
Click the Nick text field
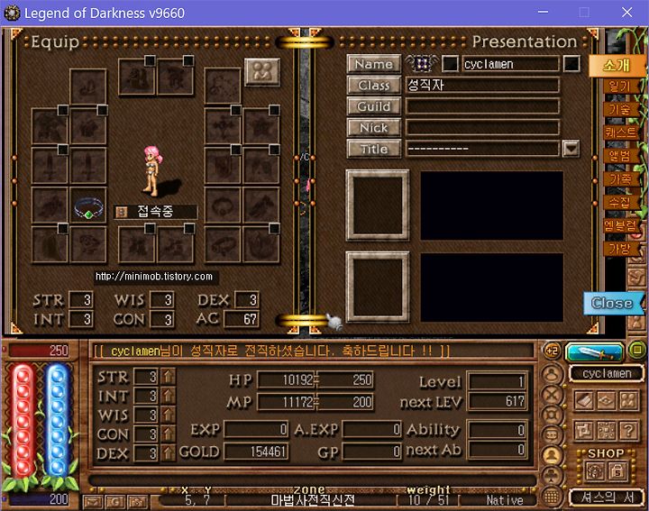pyautogui.click(x=482, y=127)
